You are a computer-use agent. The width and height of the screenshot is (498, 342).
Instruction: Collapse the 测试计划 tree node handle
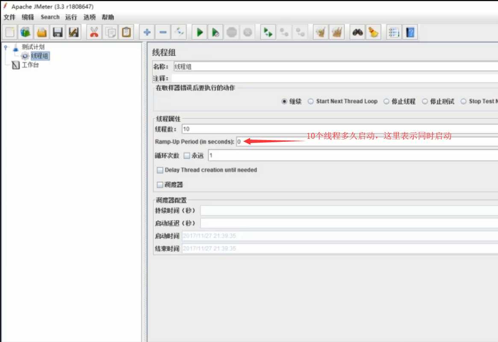(x=6, y=47)
